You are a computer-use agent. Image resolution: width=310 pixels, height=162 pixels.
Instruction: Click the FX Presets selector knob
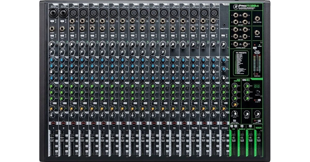[x=257, y=92]
